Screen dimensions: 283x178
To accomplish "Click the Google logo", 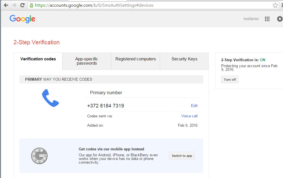I will tap(22, 19).
